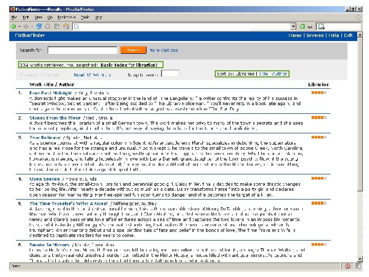
Task: Click the Help link in FictionFinder header
Action: [x=334, y=35]
